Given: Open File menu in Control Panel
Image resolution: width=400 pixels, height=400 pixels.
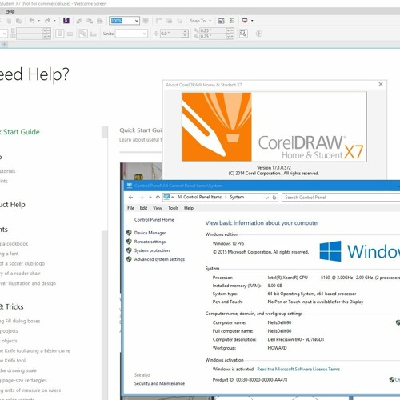Looking at the screenshot, I should [x=130, y=208].
